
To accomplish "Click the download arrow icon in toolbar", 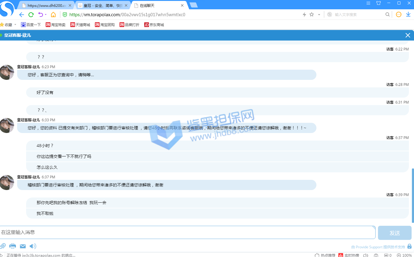I will [408, 14].
